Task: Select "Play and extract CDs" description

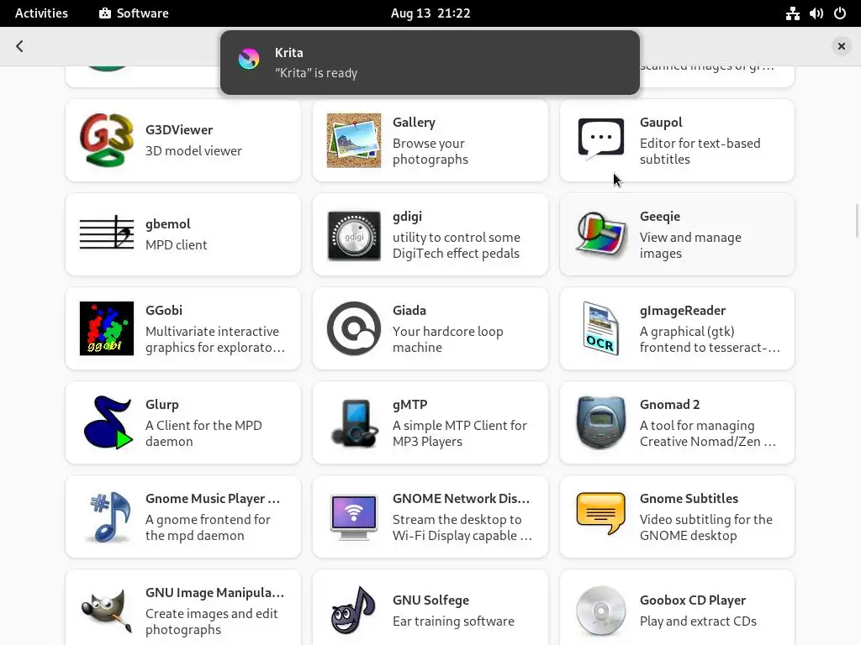Action: click(x=698, y=621)
